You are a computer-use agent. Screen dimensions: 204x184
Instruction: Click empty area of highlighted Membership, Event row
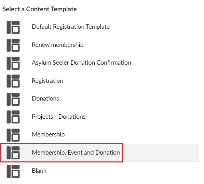coord(161,153)
